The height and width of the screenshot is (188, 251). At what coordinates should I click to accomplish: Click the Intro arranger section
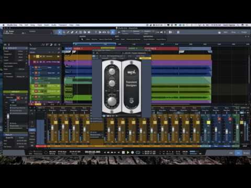(x=69, y=49)
